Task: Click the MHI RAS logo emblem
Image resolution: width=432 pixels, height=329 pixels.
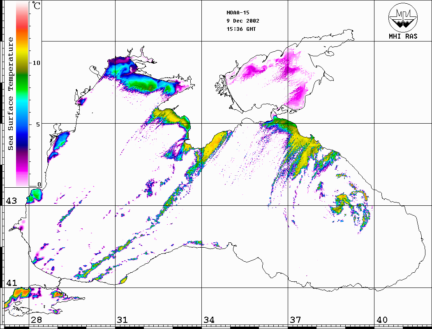Action: click(x=403, y=17)
